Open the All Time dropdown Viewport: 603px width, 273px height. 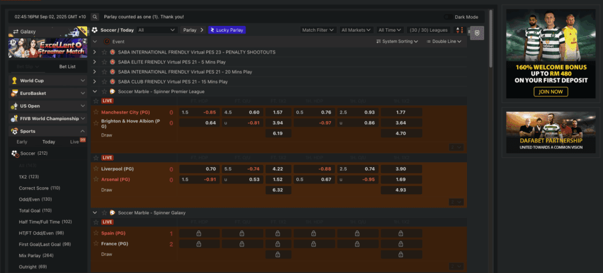[x=390, y=30]
